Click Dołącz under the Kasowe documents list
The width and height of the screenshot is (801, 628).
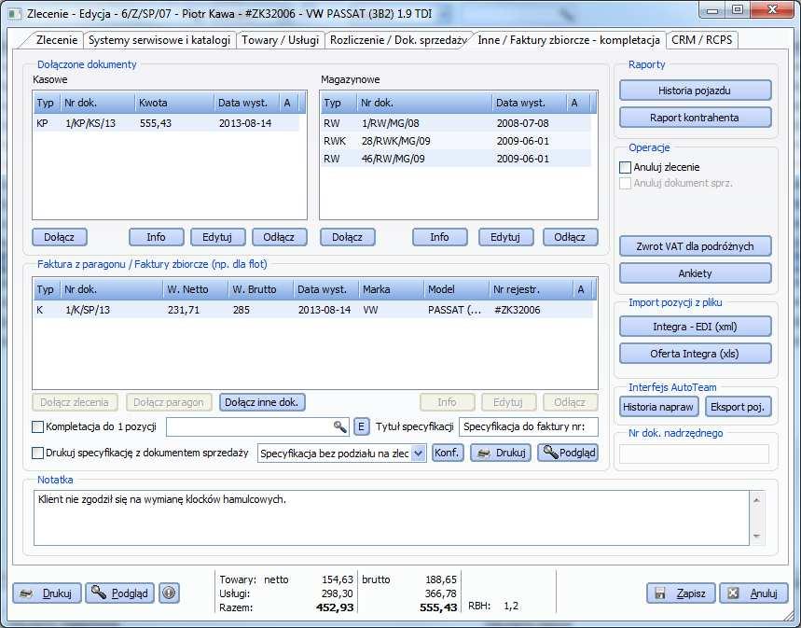click(60, 237)
